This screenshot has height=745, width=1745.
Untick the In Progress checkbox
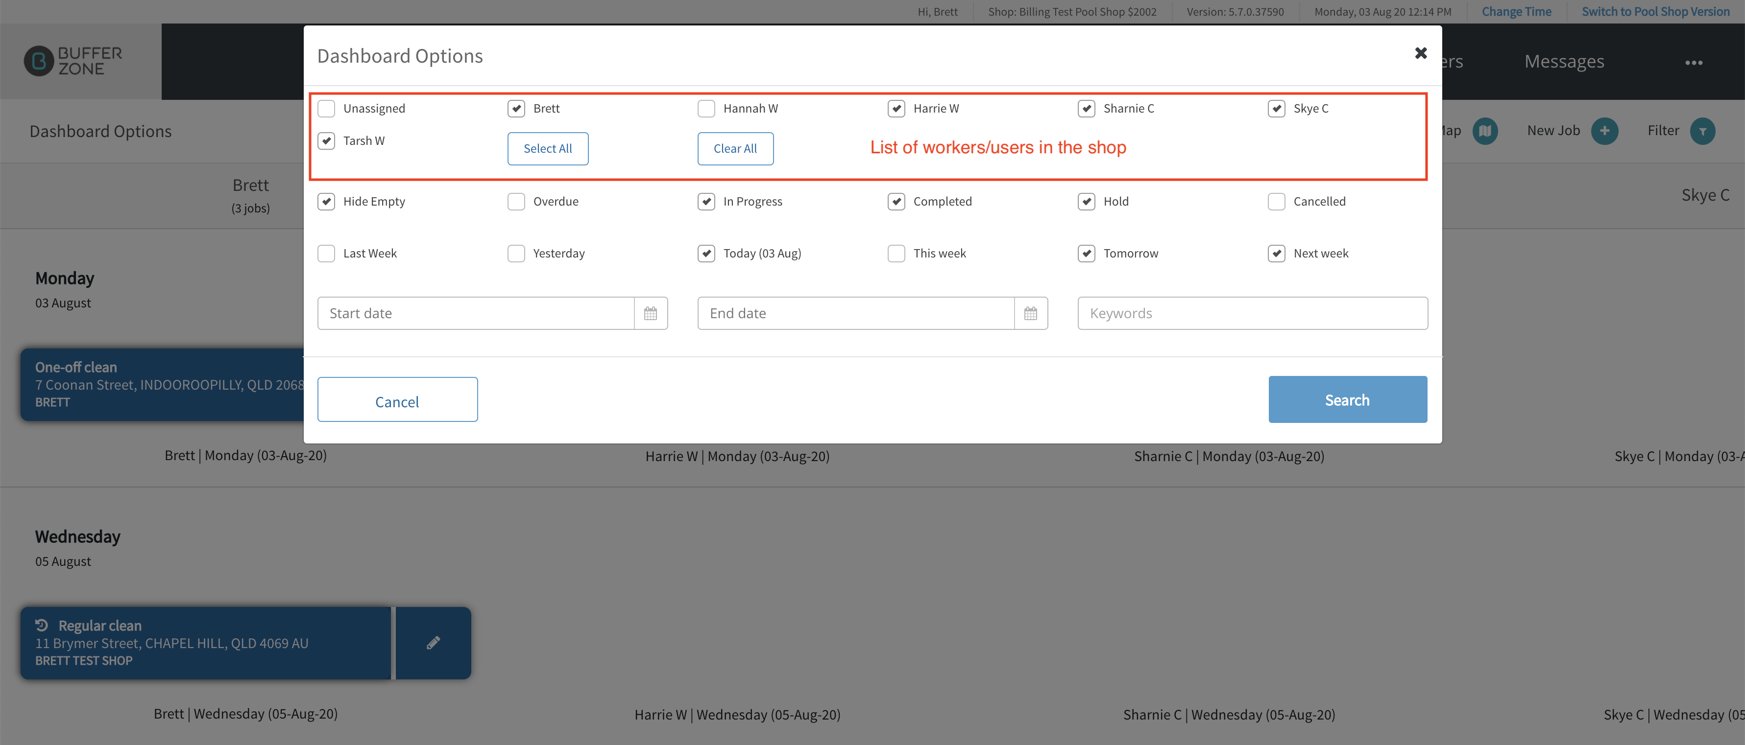click(706, 202)
